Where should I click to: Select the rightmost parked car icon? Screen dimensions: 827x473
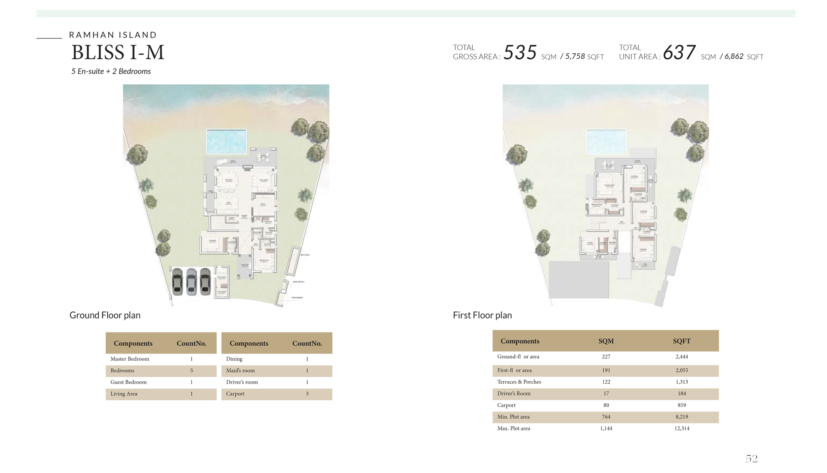[205, 282]
